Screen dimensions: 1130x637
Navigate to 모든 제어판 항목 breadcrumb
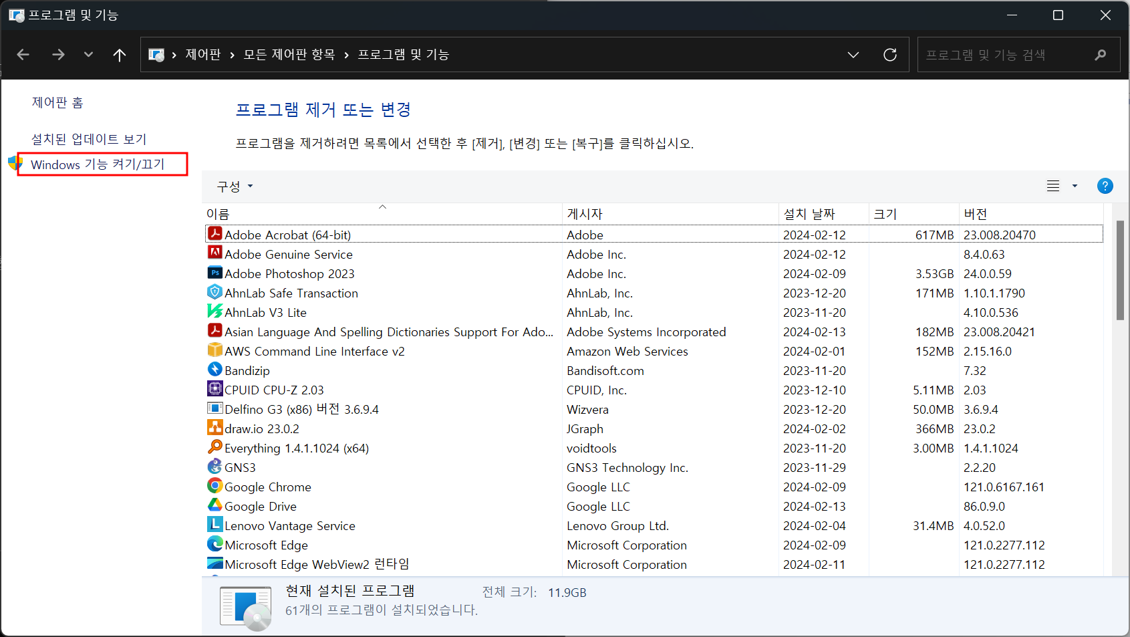pos(289,55)
